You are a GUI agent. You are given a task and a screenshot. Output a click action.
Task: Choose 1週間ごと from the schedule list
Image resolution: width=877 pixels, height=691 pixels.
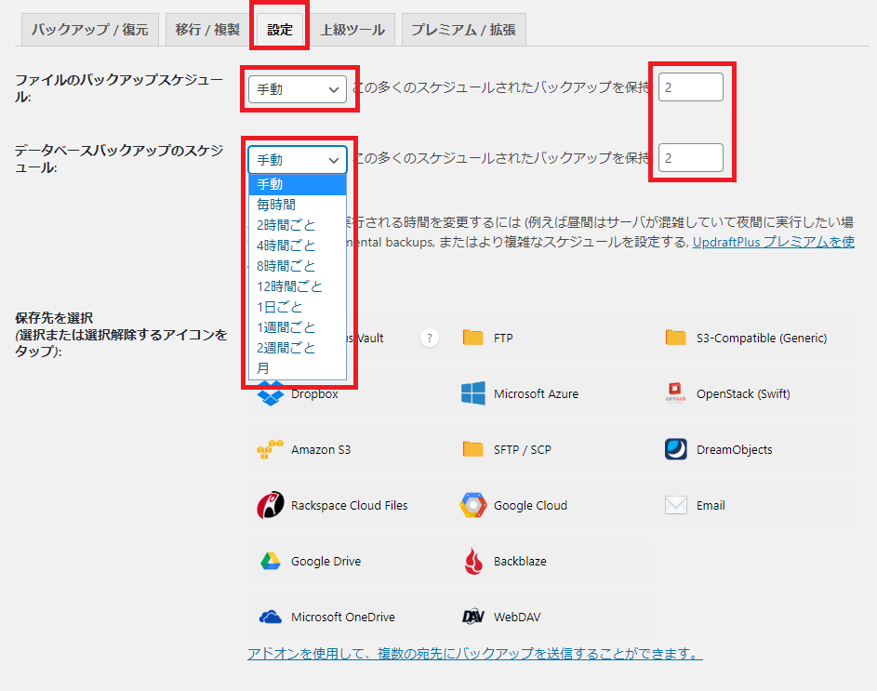tap(298, 327)
